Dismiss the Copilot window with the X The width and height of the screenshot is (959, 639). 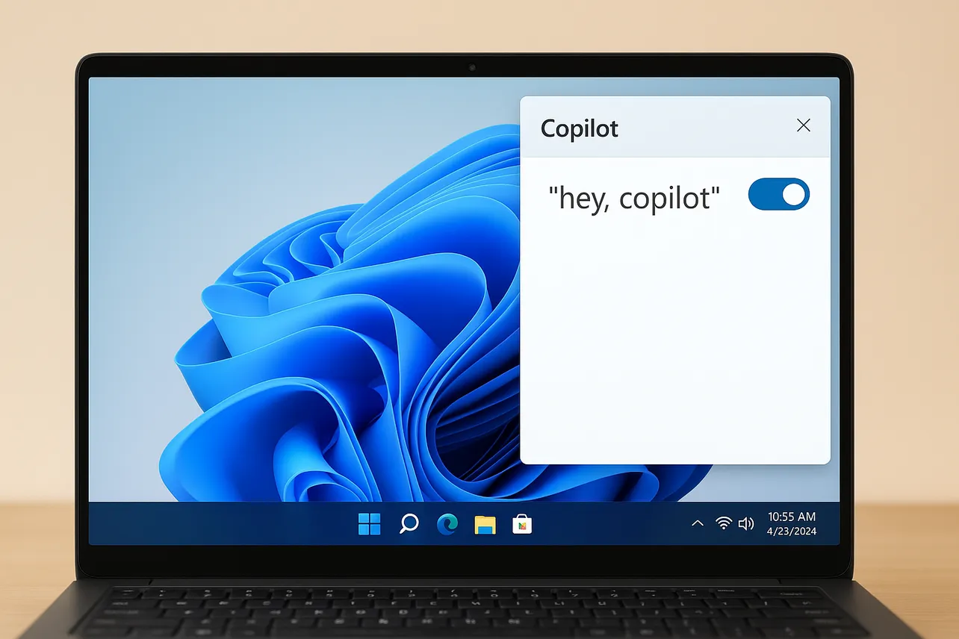(x=803, y=125)
